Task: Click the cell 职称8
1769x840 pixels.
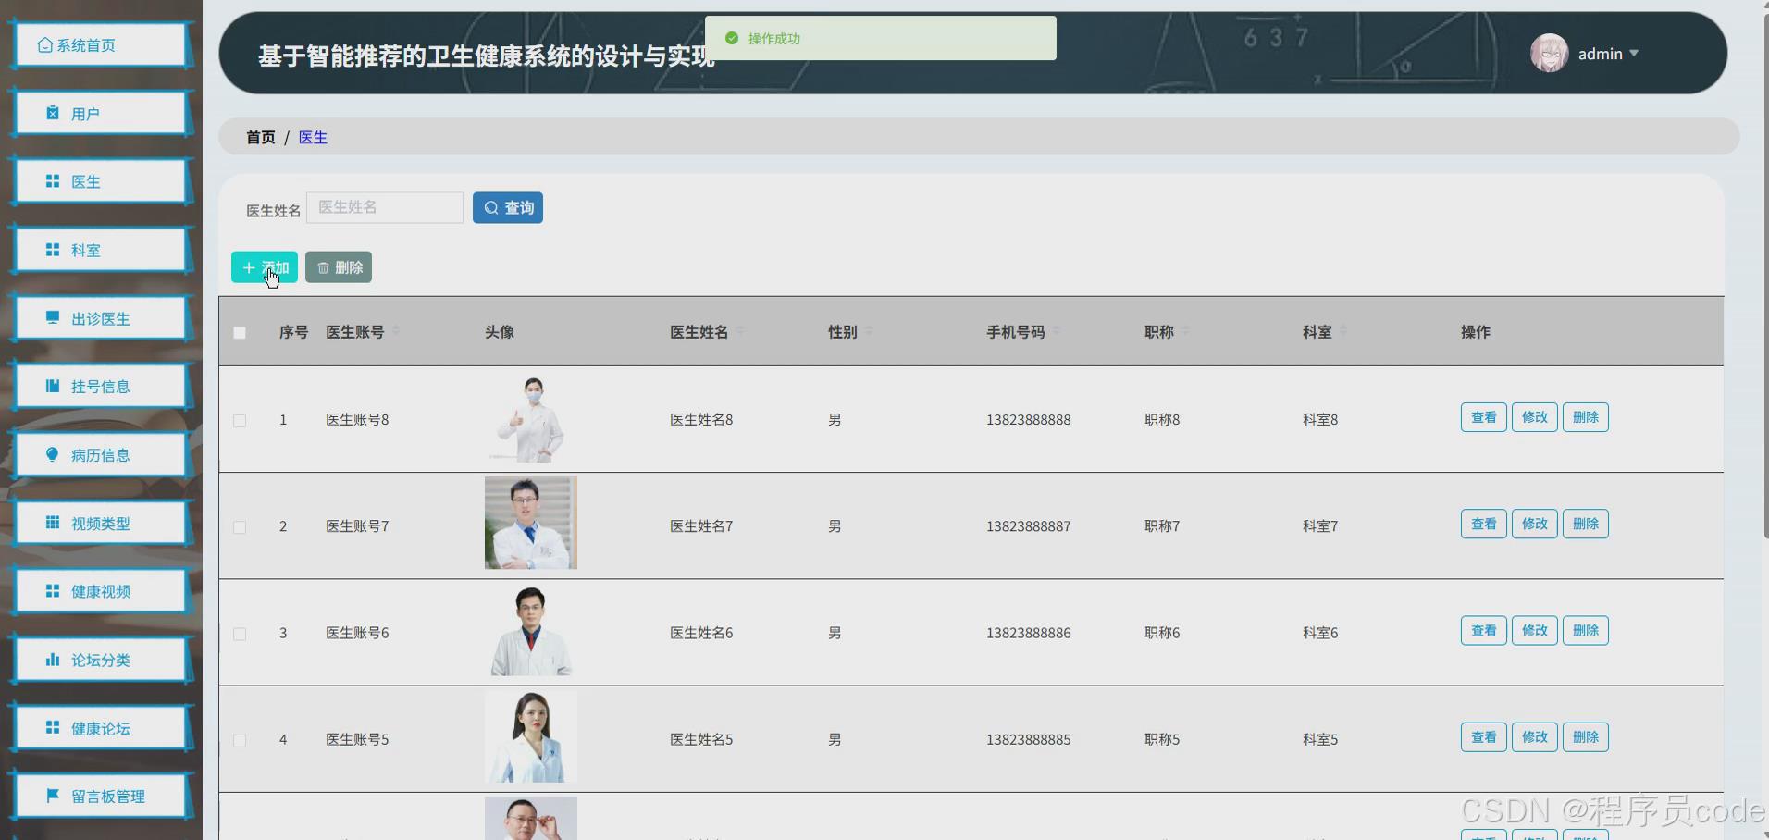Action: pyautogui.click(x=1162, y=419)
